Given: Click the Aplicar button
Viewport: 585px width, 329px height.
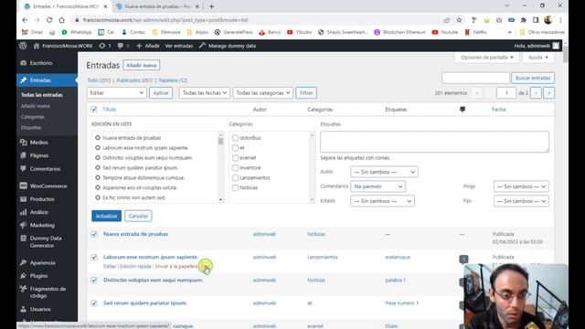Looking at the screenshot, I should (161, 92).
